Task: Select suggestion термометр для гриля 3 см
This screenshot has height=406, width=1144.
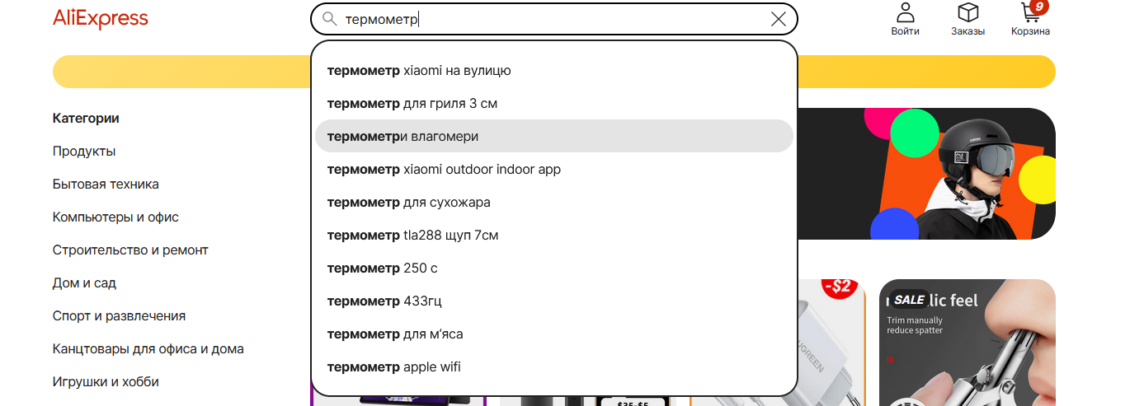Action: (x=554, y=104)
